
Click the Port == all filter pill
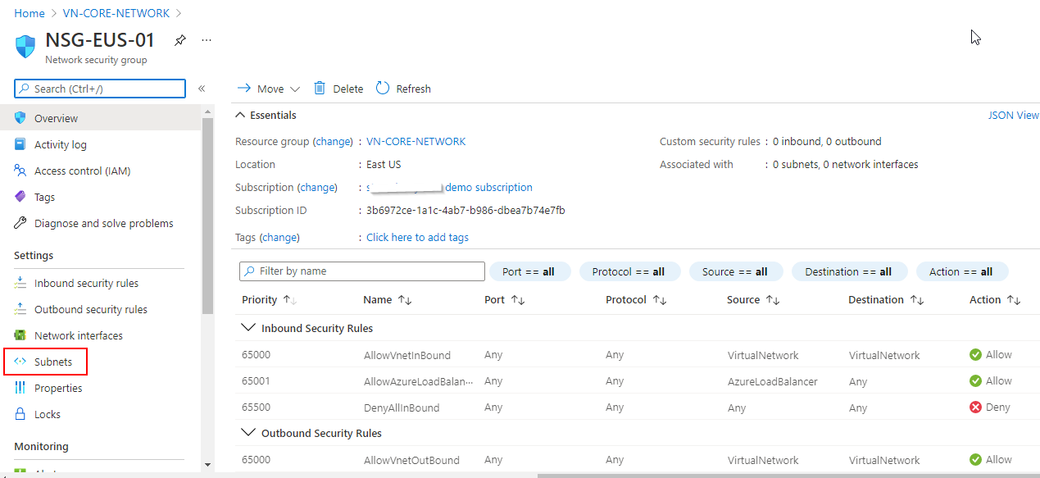[529, 271]
